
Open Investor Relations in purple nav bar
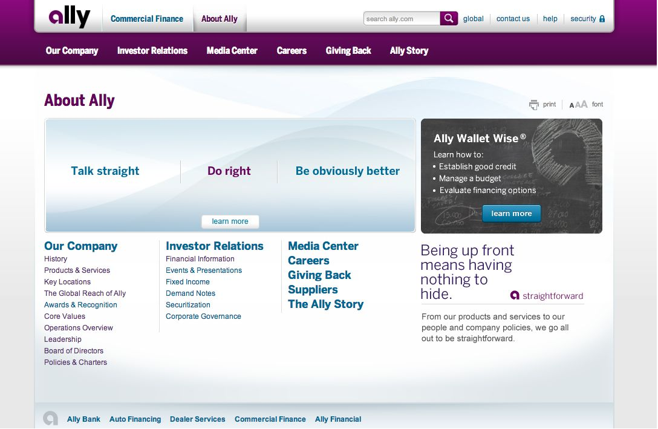pos(152,51)
